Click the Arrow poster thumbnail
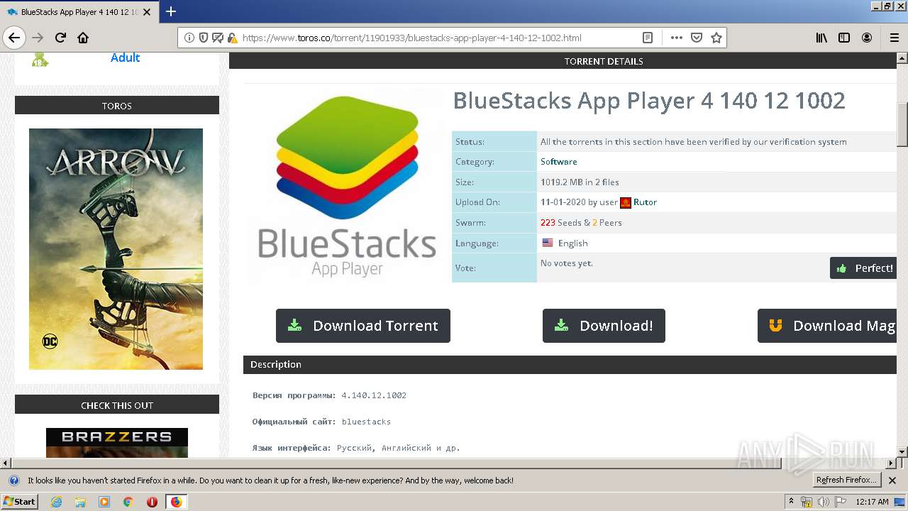The image size is (908, 511). tap(116, 248)
